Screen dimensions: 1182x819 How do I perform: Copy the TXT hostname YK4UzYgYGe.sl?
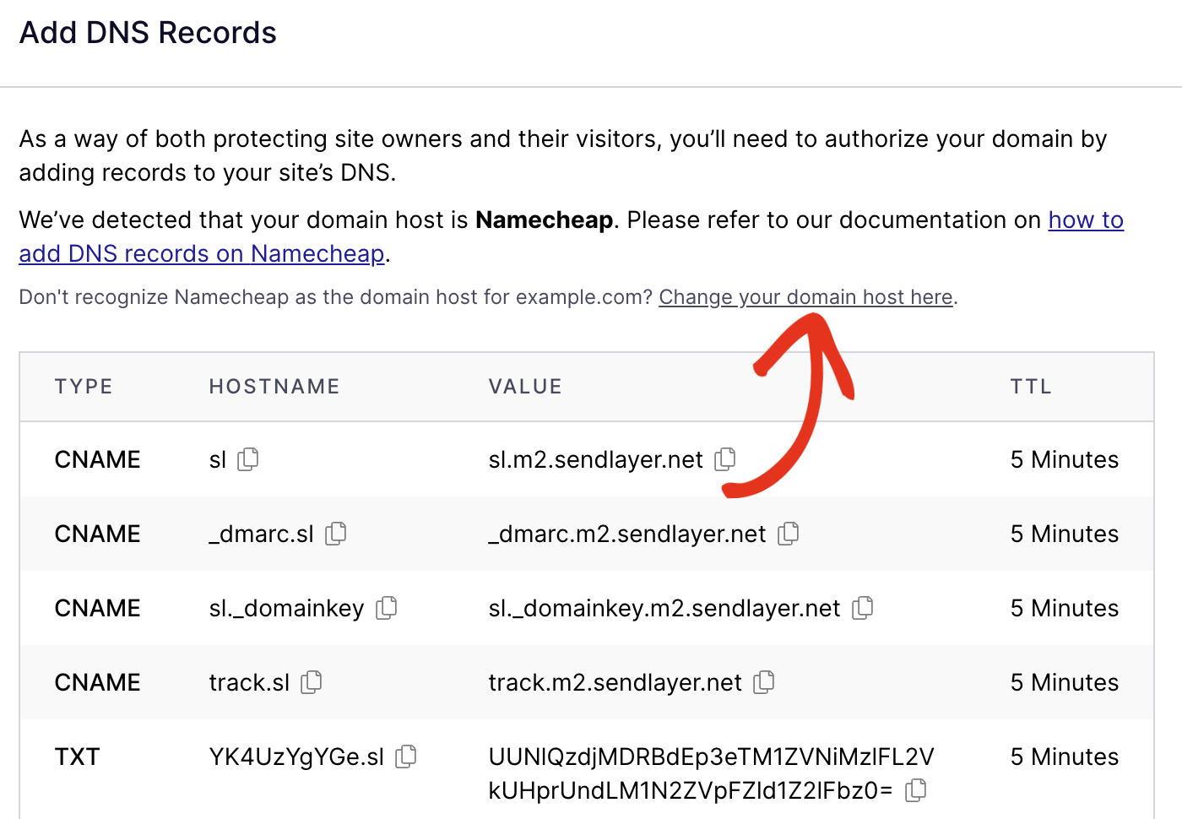pos(407,757)
